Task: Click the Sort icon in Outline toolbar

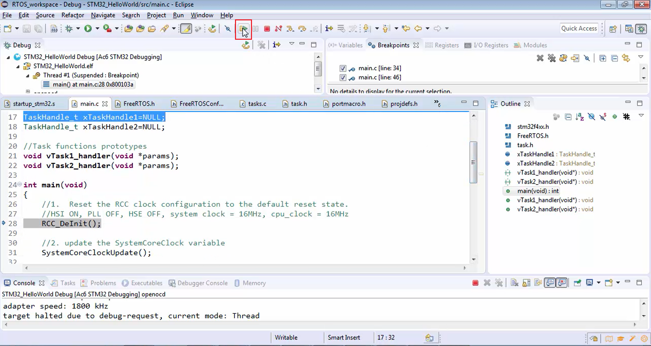Action: (580, 117)
